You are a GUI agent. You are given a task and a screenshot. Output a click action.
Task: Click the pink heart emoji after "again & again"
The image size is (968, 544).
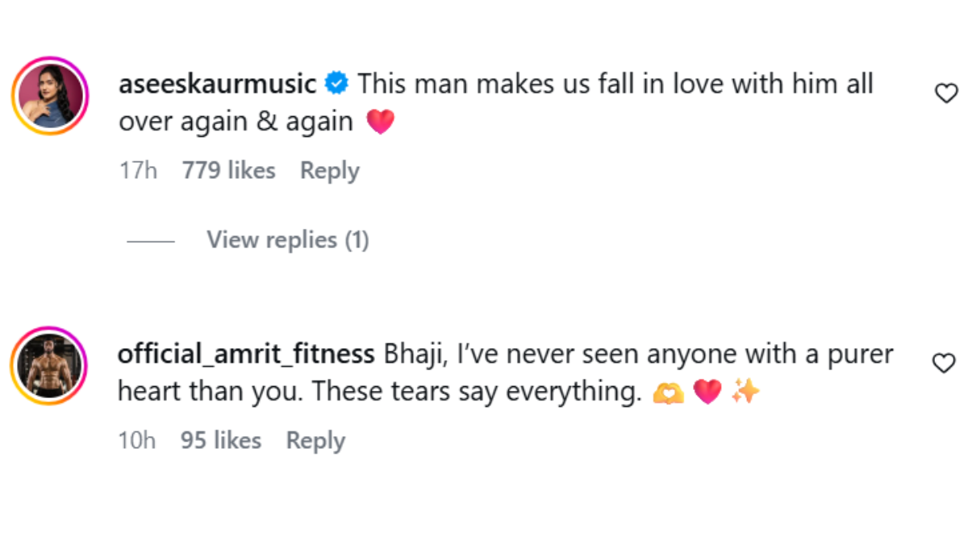[x=380, y=122]
